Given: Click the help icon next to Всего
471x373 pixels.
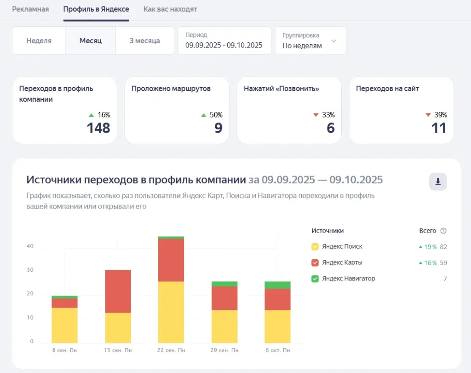Looking at the screenshot, I should click(x=443, y=231).
